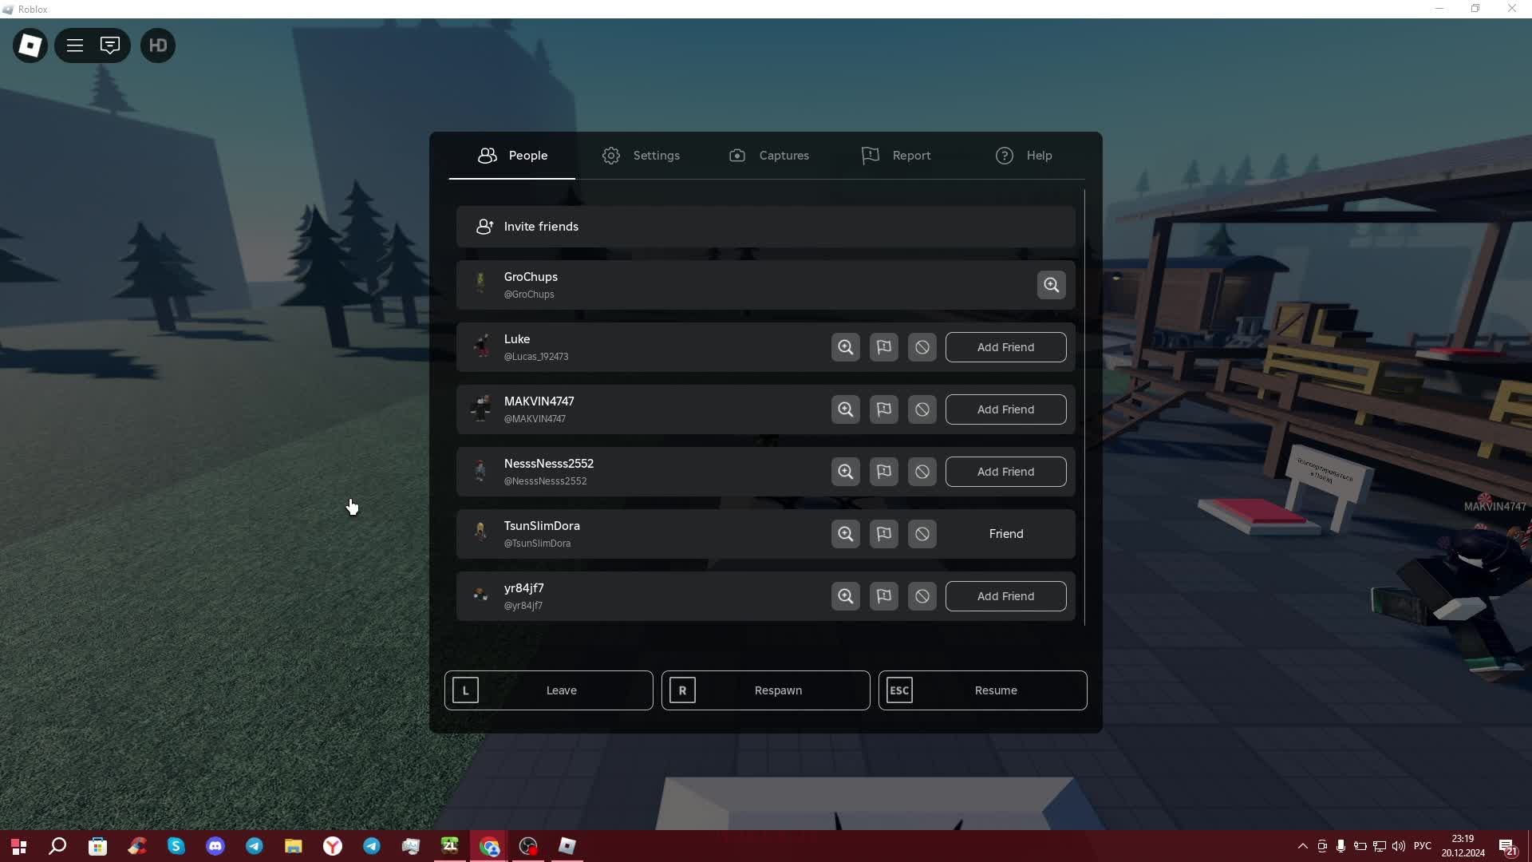Block yr84jf7 using the block icon
Viewport: 1532px width, 862px height.
922,596
